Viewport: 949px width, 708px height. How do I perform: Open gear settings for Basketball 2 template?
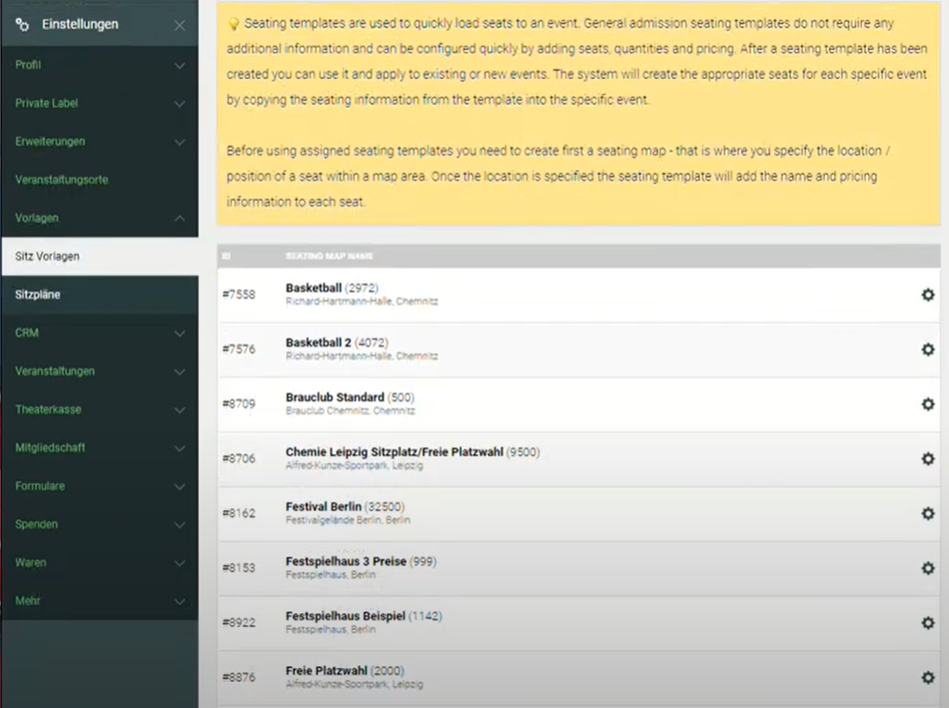(x=927, y=350)
